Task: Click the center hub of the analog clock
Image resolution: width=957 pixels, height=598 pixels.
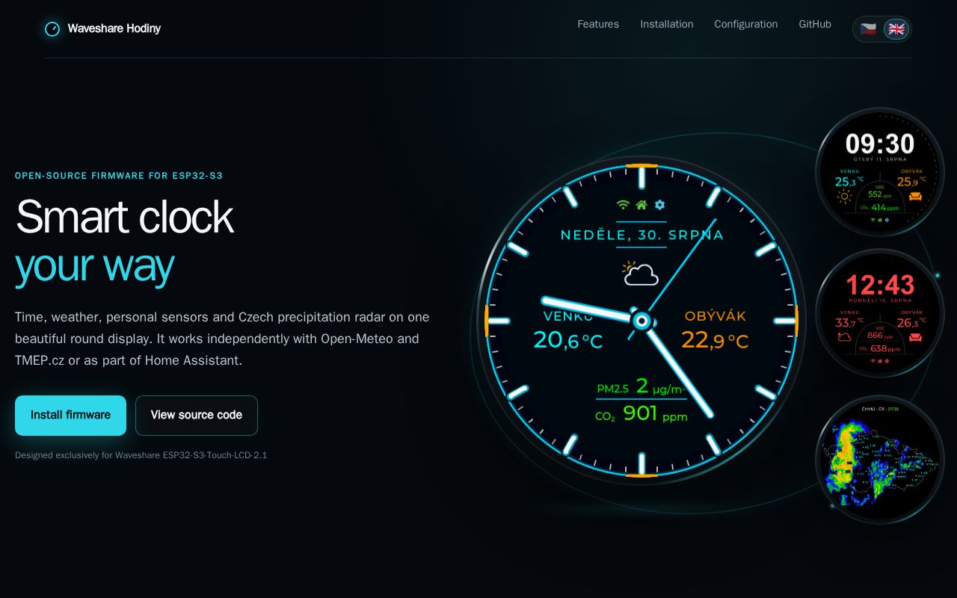Action: (641, 321)
